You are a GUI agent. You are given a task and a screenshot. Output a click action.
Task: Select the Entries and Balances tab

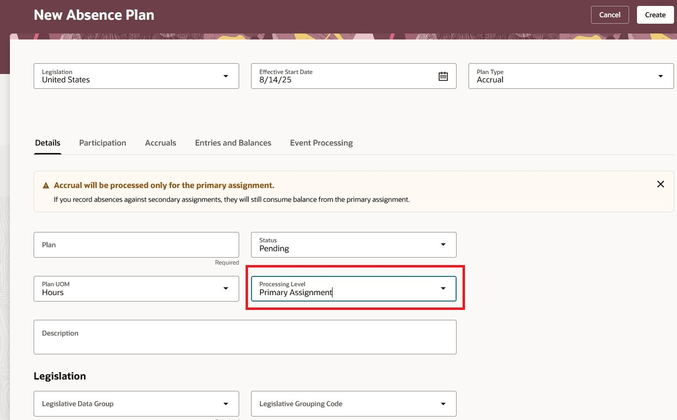[x=233, y=143]
